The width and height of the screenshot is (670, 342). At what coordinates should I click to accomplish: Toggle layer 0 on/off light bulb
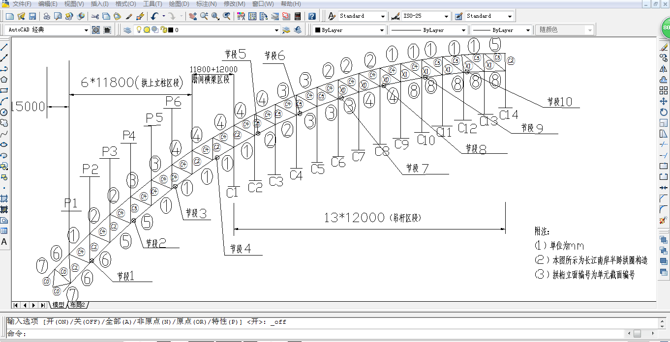tap(139, 30)
